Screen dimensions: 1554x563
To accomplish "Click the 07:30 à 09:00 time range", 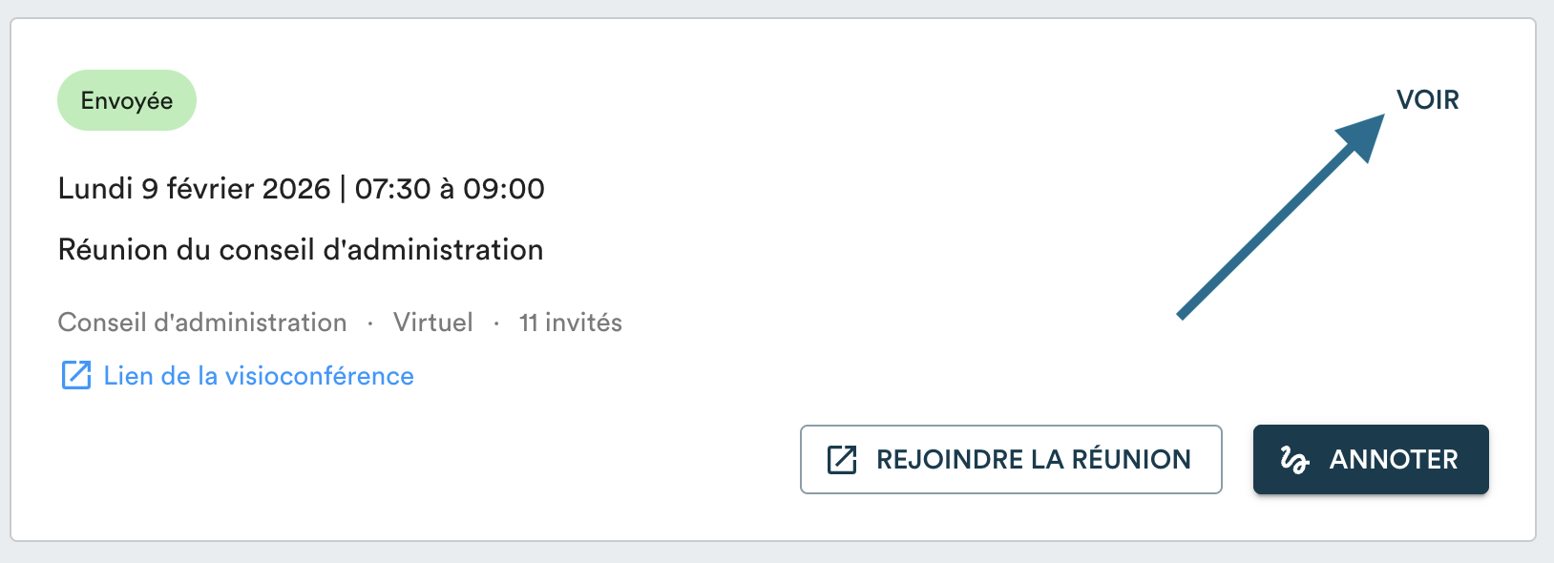I will [x=450, y=189].
